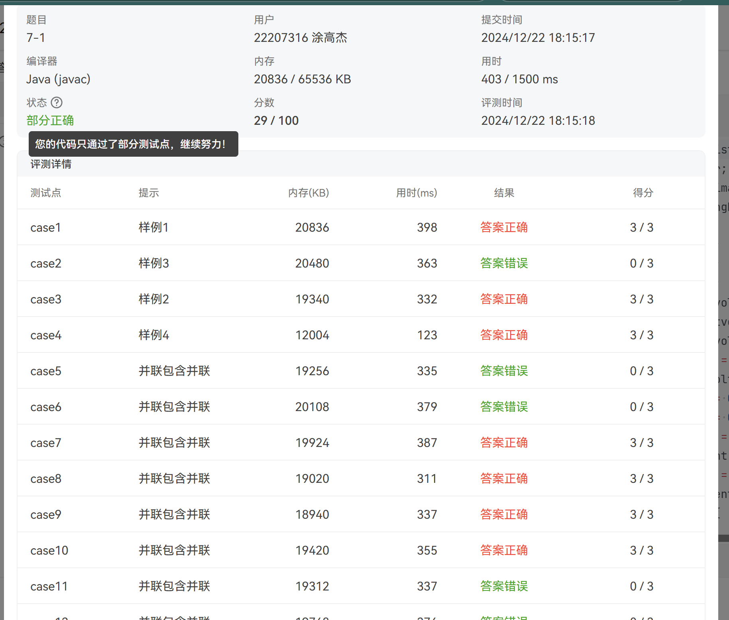Select the case10 test point cell
The height and width of the screenshot is (620, 729).
click(49, 550)
